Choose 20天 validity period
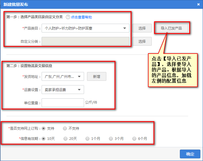Screen dimensions: 203x161 66,139
